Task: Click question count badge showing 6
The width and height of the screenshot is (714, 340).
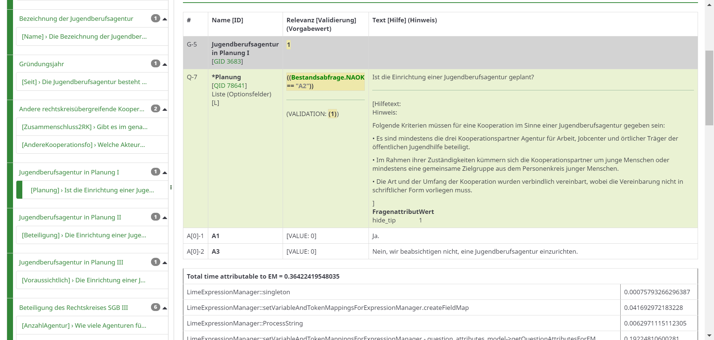Action: point(155,307)
